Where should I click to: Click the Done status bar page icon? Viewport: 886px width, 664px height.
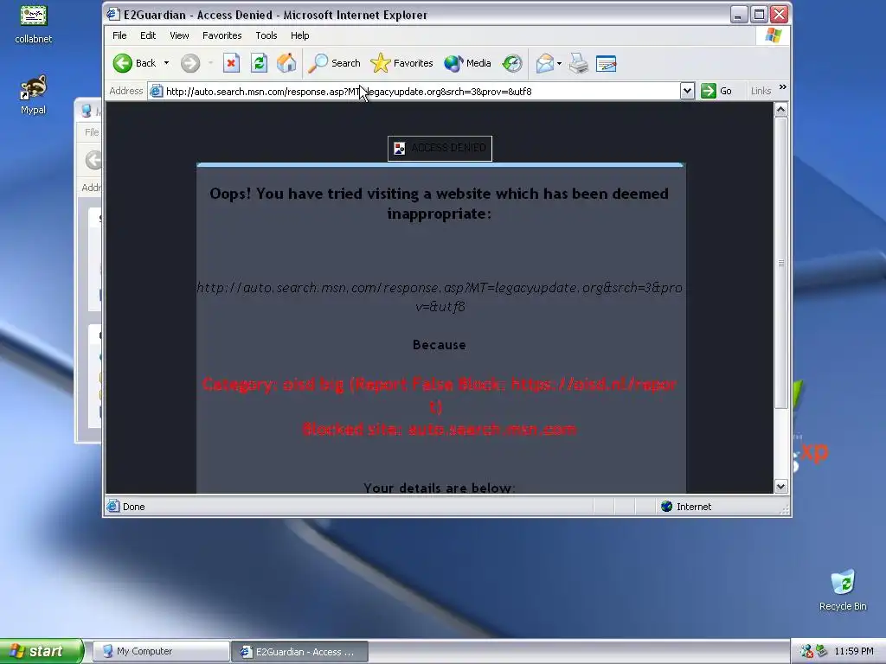pyautogui.click(x=113, y=506)
